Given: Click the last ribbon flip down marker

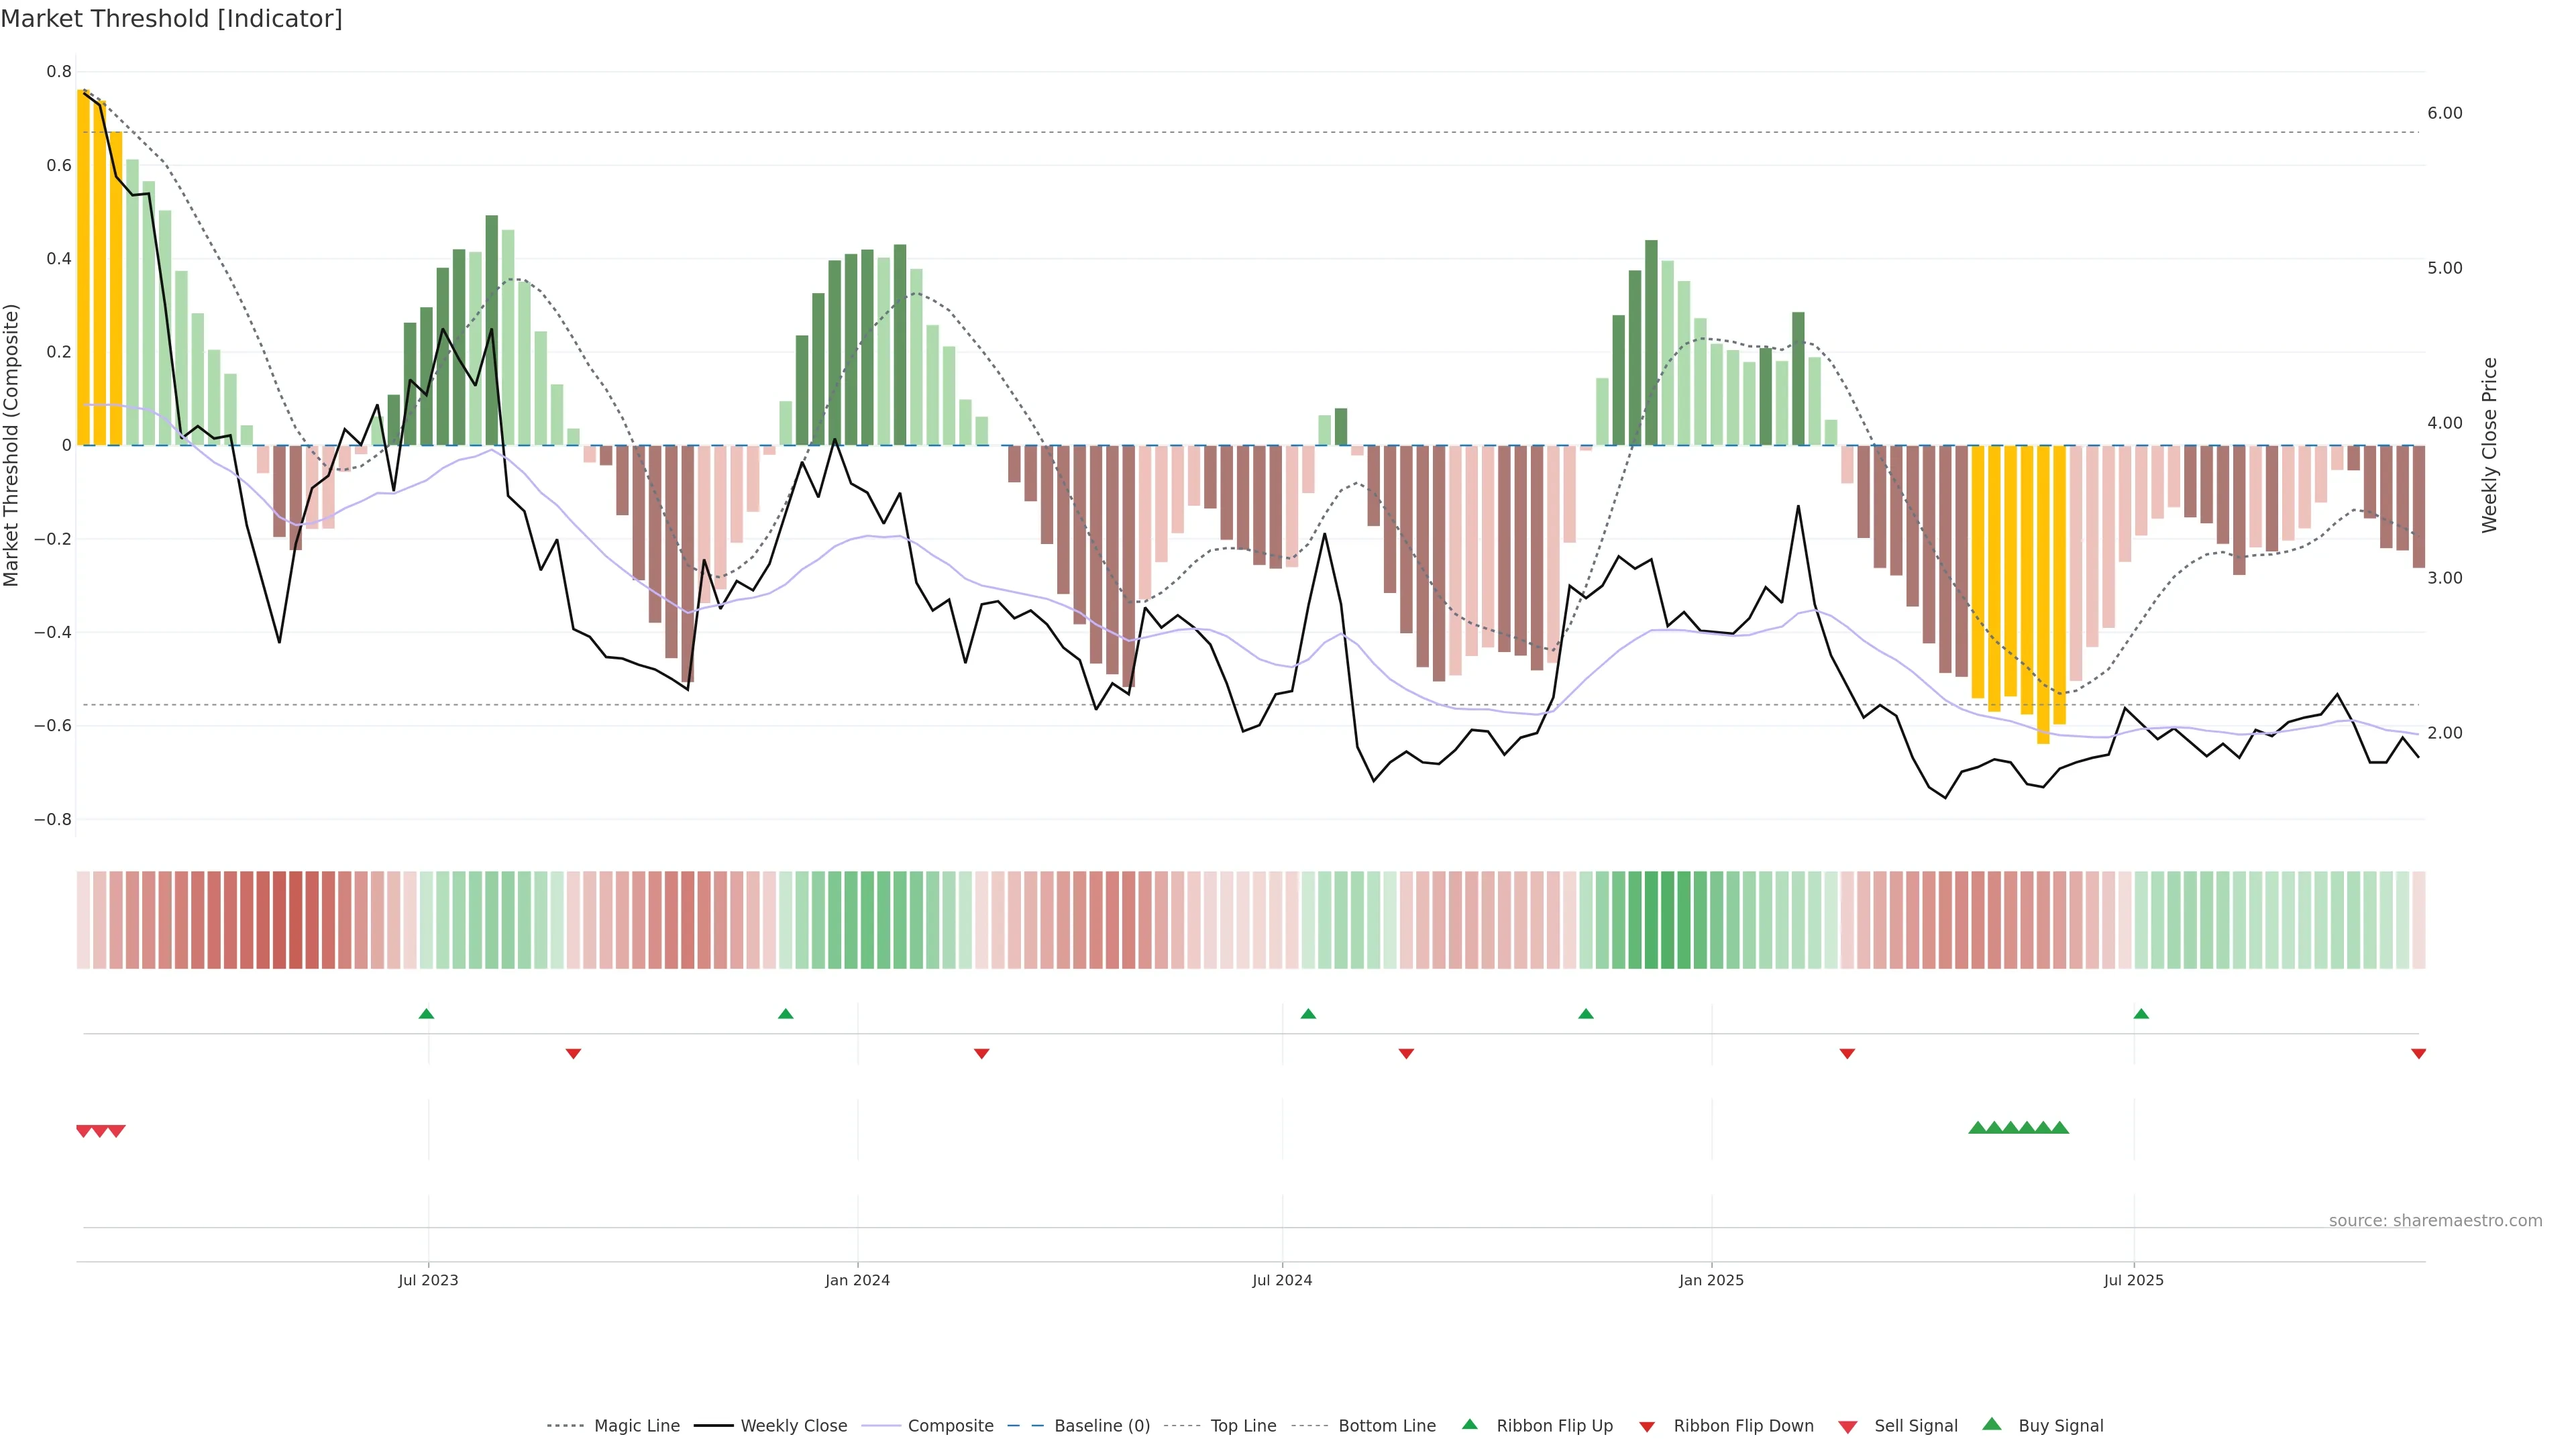Looking at the screenshot, I should 2418,1053.
